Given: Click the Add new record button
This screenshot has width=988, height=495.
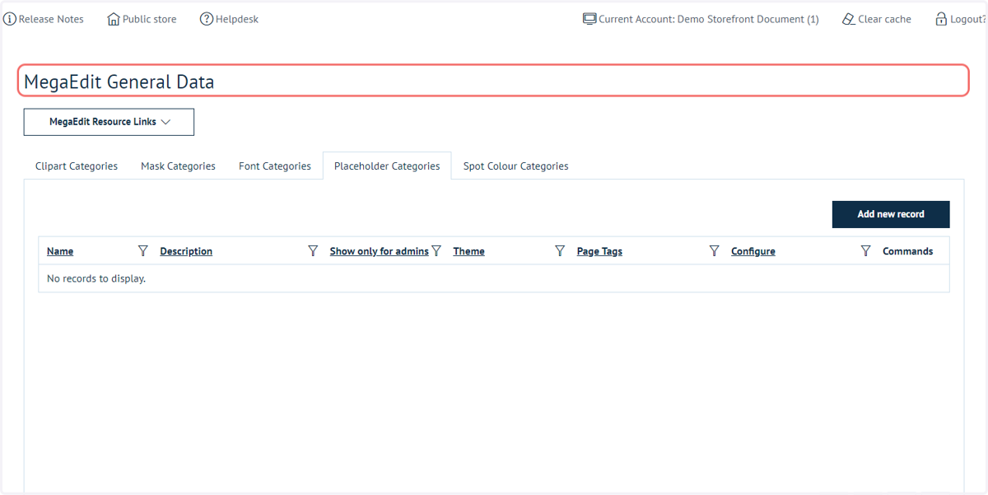Looking at the screenshot, I should click(x=891, y=214).
